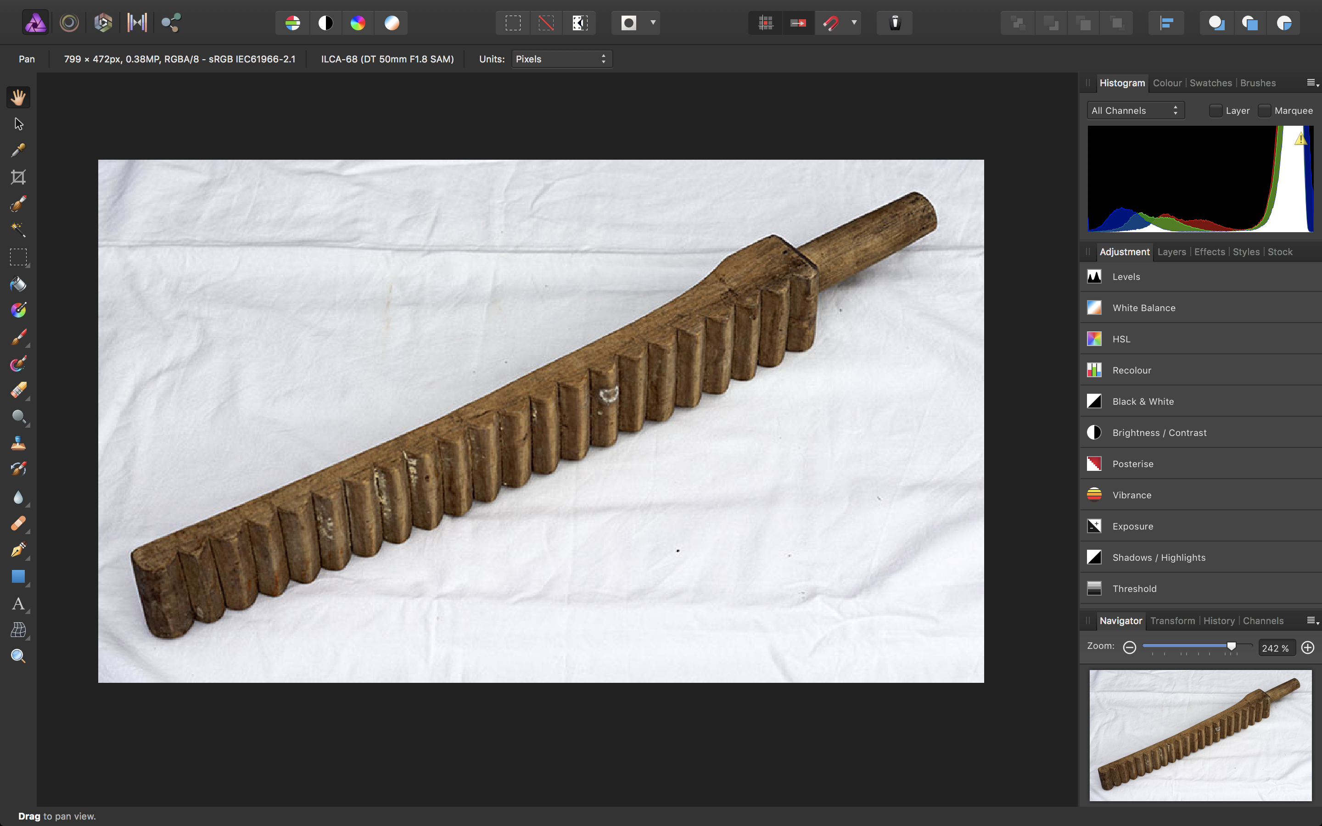This screenshot has height=826, width=1322.
Task: Select the Clone Brush tool
Action: 18,443
